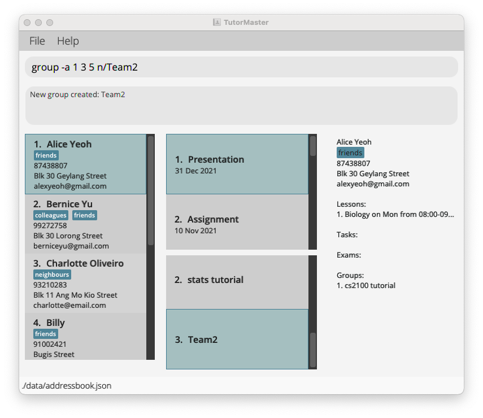Image resolution: width=483 pixels, height=418 pixels.
Task: Select the Team2 group item
Action: [x=237, y=339]
